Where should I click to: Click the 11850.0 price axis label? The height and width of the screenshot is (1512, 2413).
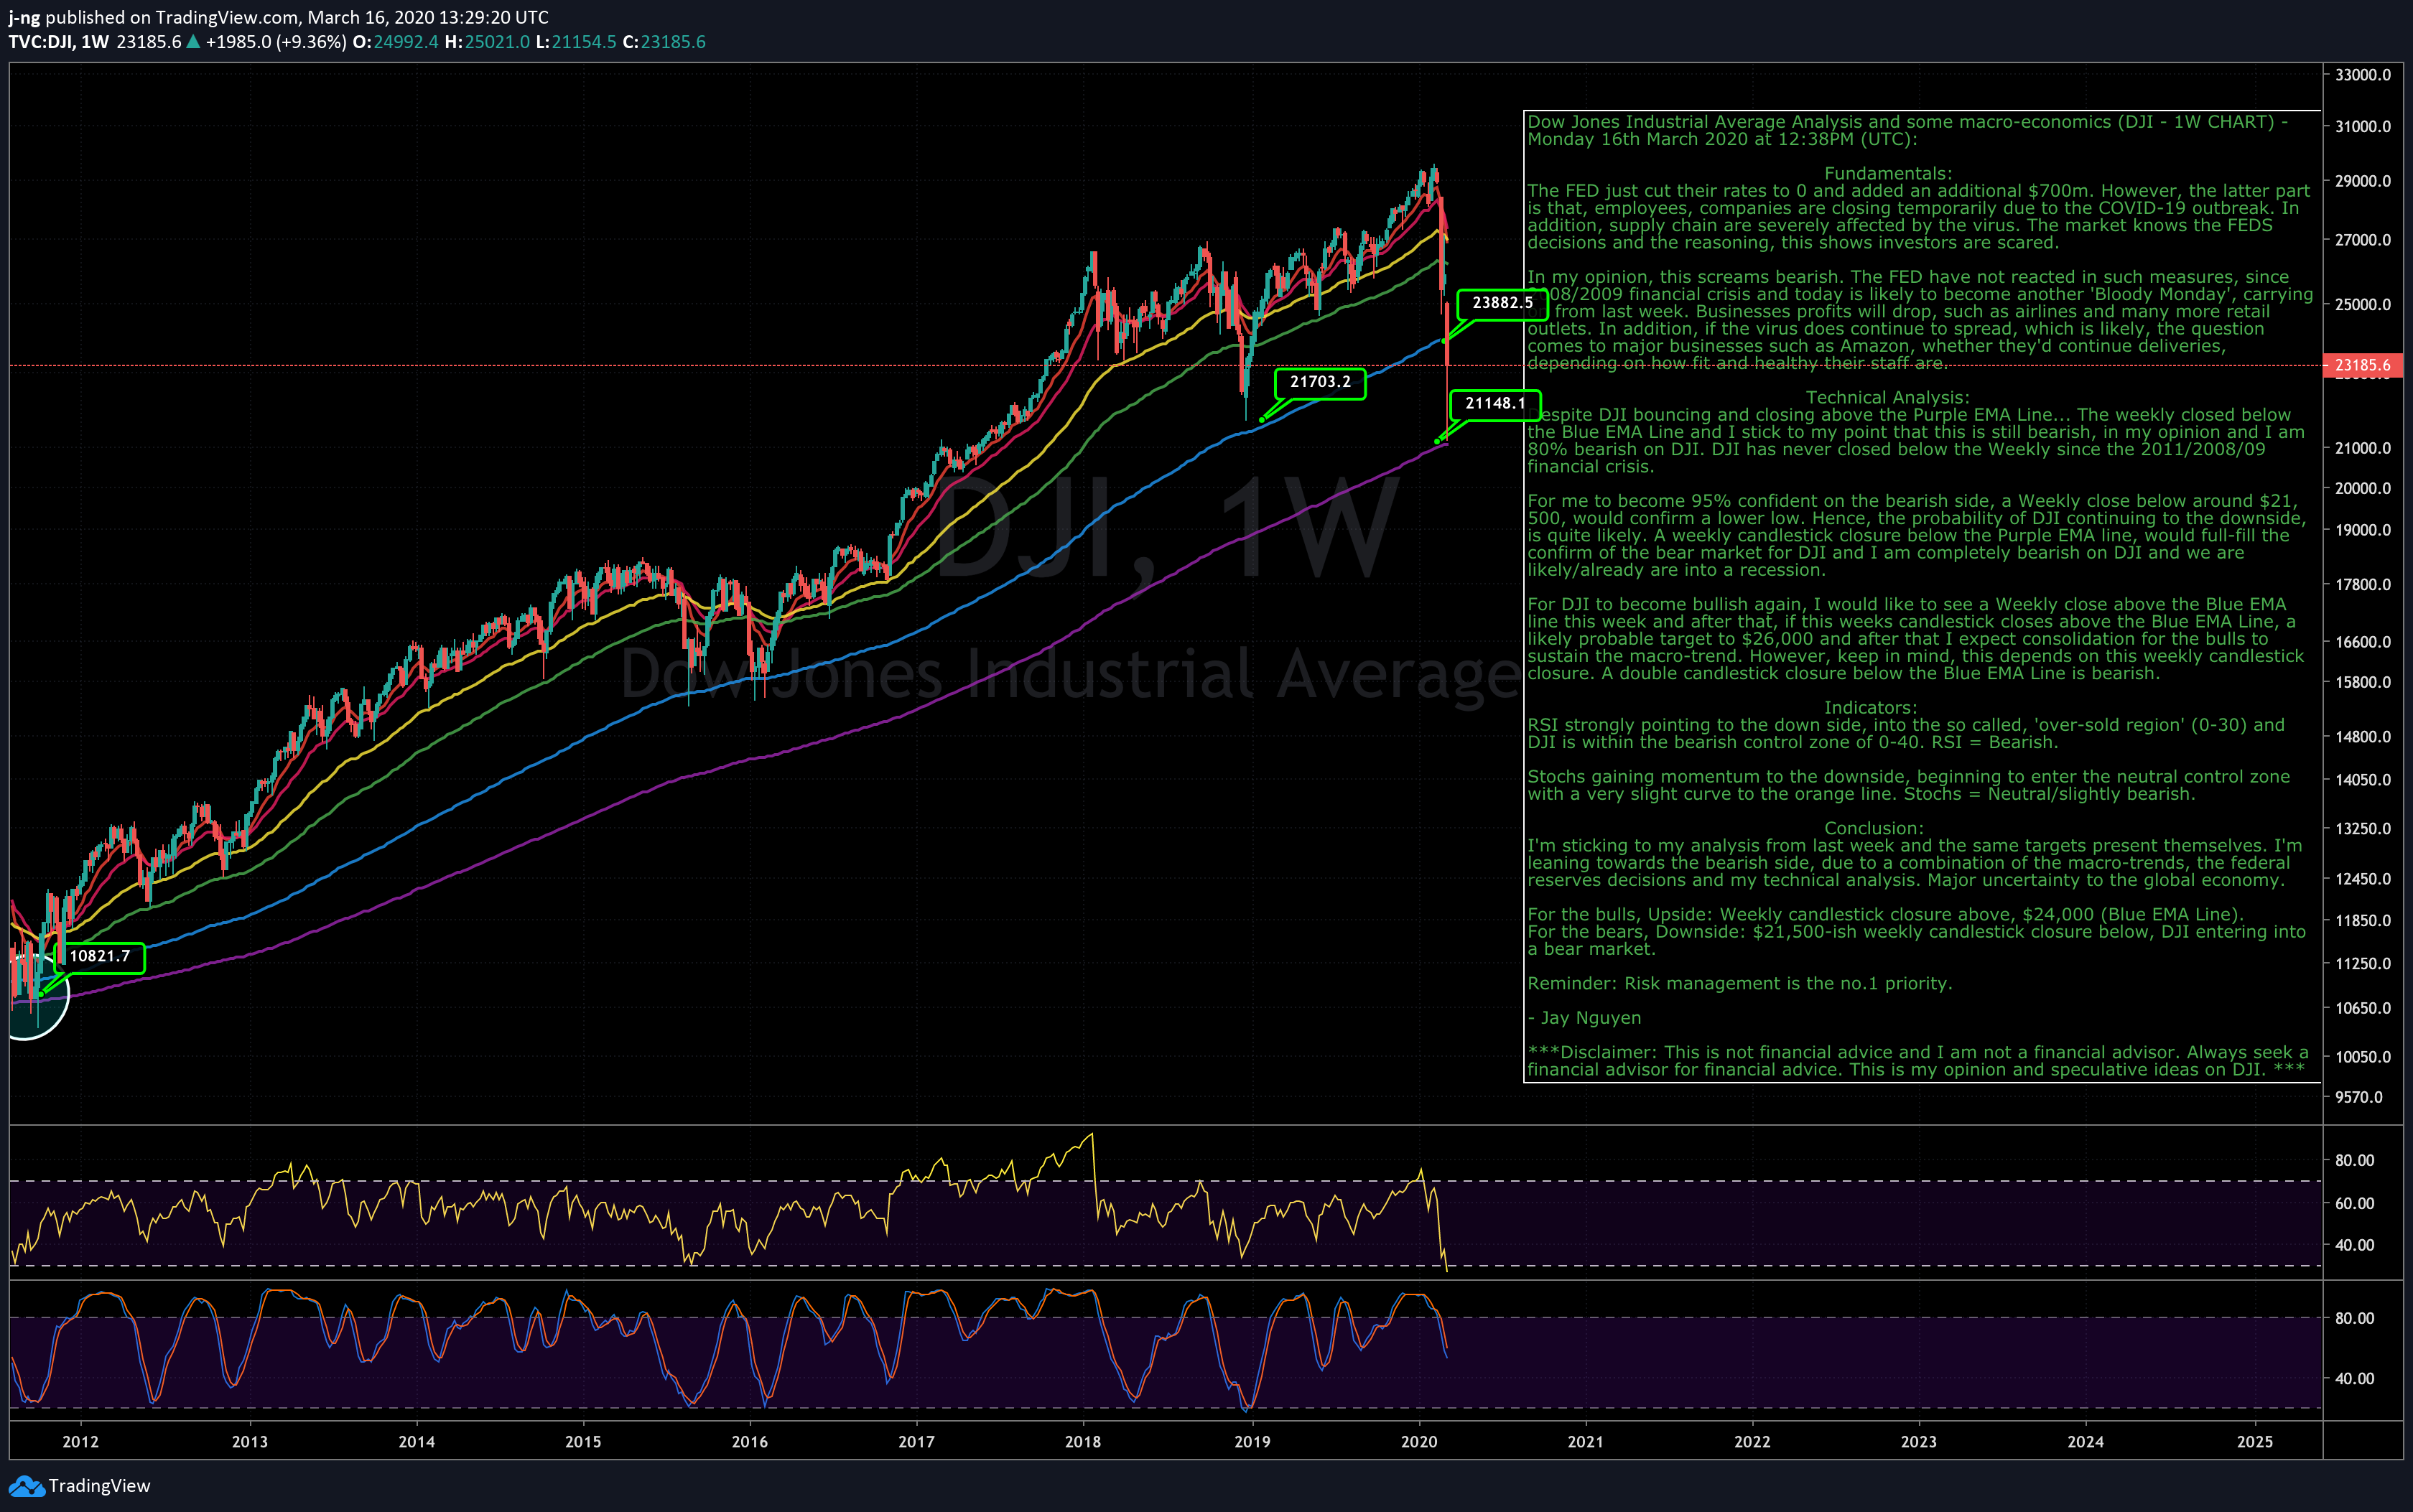pos(2362,921)
